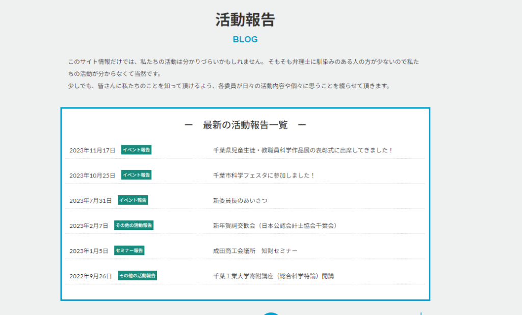Click the date 2022年9月26日

(90, 276)
